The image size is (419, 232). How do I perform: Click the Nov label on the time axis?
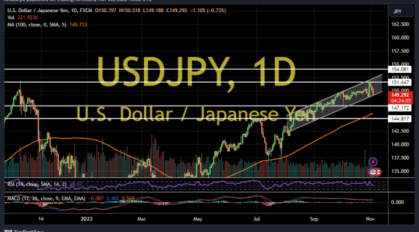click(370, 219)
